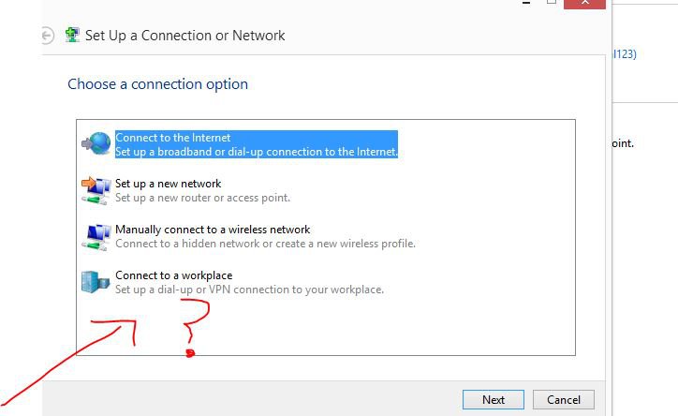Select the Connect to the Internet option
Viewport: 678px width, 416px height.
[x=172, y=138]
